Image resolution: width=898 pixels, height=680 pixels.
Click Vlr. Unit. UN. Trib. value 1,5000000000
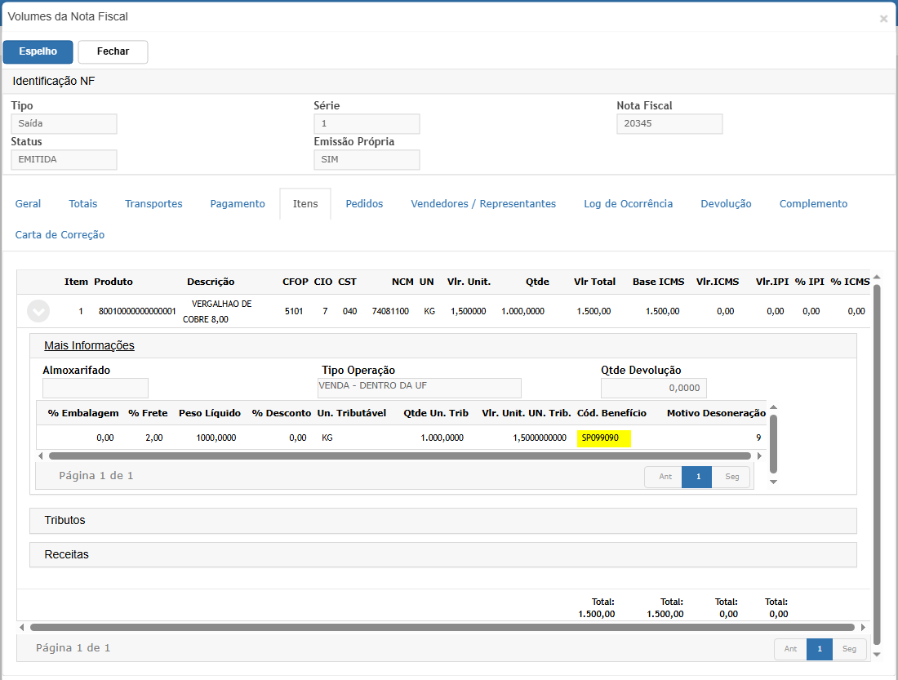point(540,438)
